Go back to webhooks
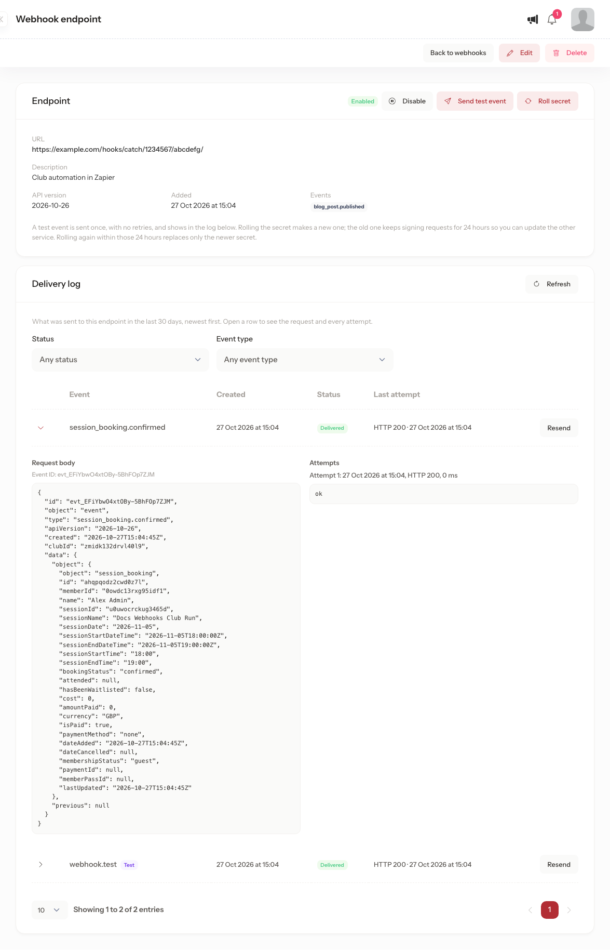610x950 pixels. tap(458, 53)
